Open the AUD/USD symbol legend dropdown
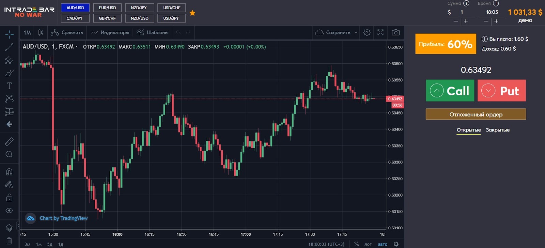This screenshot has width=545, height=248. 77,47
